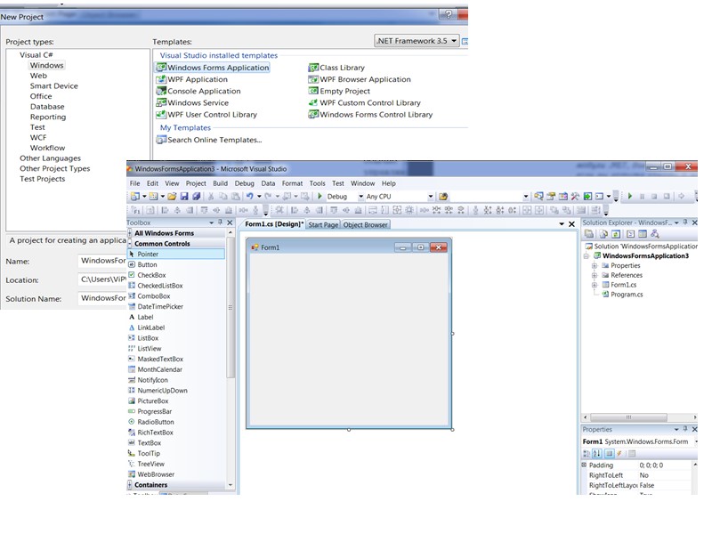Viewport: 712px width, 534px height.
Task: Toggle auto-hide pin on Toolbox panel
Action: point(220,222)
